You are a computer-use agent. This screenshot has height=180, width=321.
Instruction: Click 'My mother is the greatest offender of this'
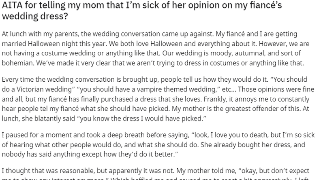235,109
